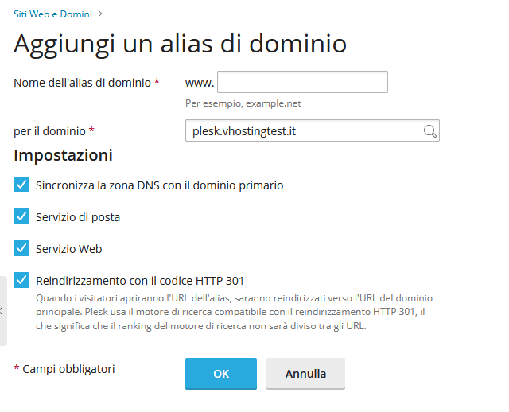Image resolution: width=509 pixels, height=412 pixels.
Task: Click the 'Aggiungi un alias di dominio' page title
Action: tap(181, 44)
